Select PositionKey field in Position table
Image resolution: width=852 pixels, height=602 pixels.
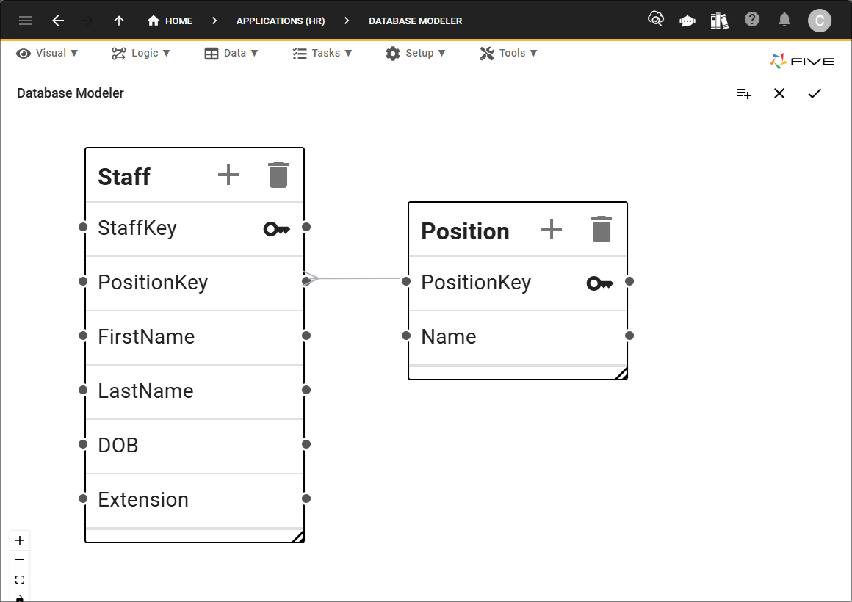coord(518,283)
